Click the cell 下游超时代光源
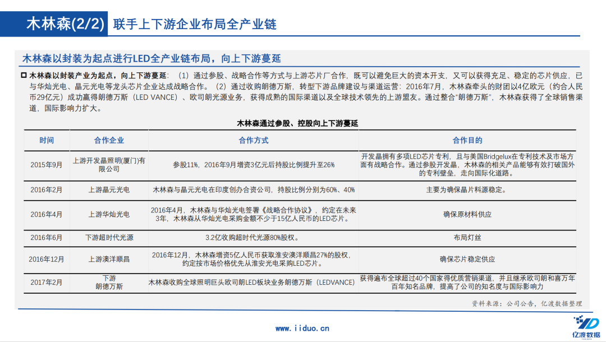Viewport: 606px width, 342px height. tap(109, 238)
